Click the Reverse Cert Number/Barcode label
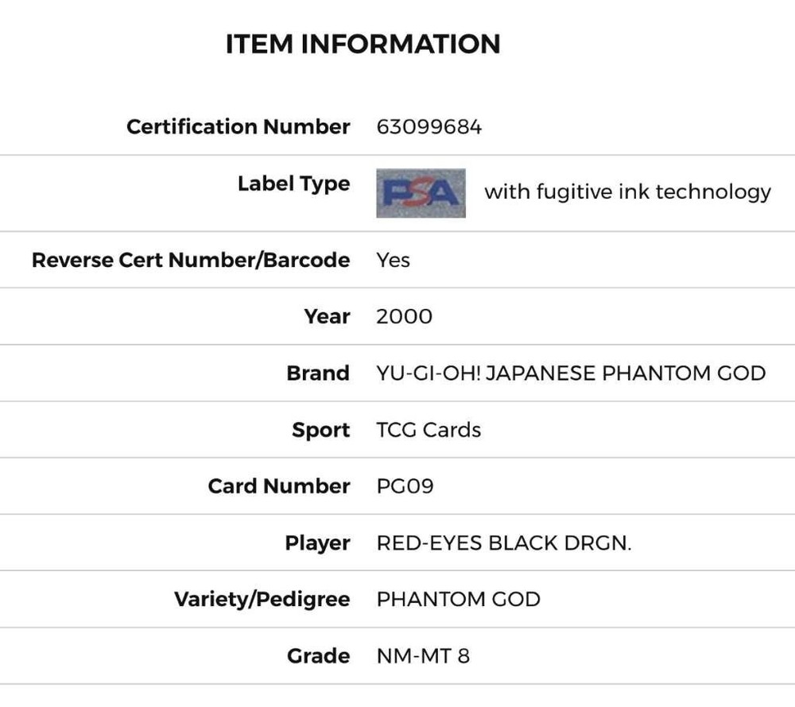Image resolution: width=795 pixels, height=707 pixels. 191,260
